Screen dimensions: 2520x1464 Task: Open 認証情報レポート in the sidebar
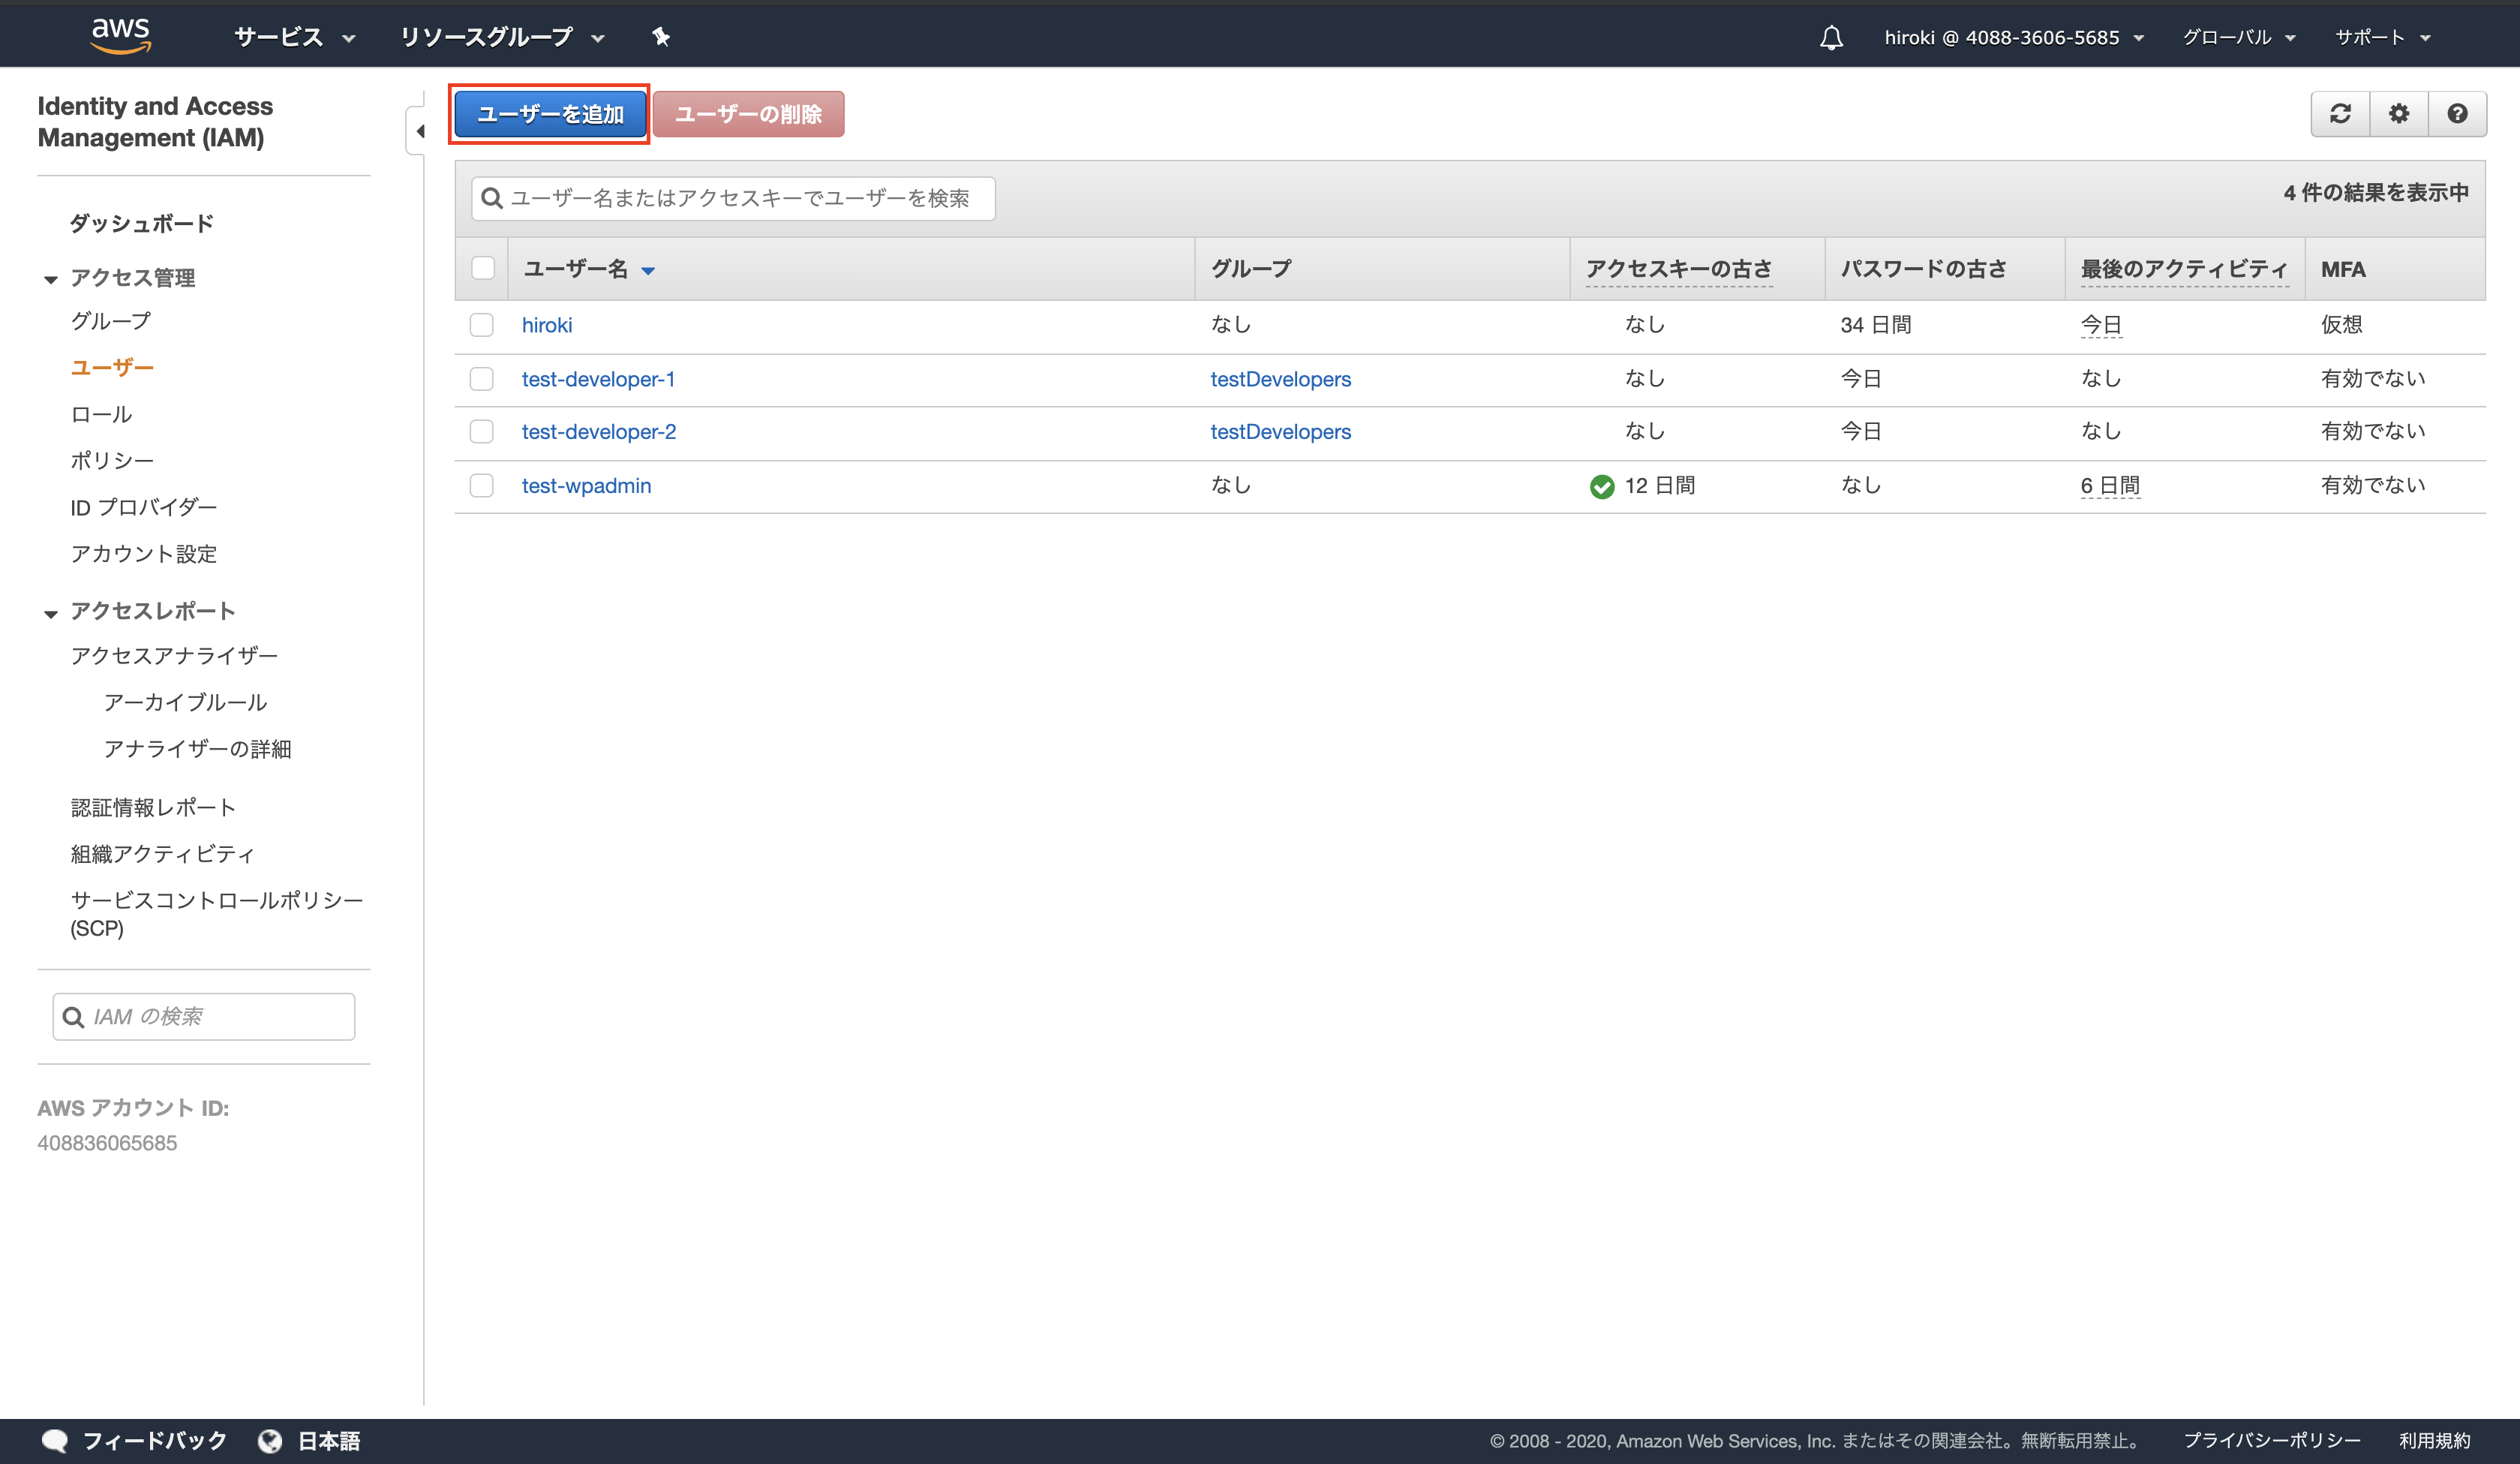click(x=153, y=807)
